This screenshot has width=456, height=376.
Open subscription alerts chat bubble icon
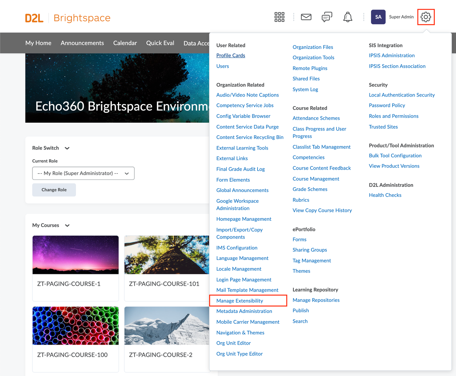tap(327, 17)
